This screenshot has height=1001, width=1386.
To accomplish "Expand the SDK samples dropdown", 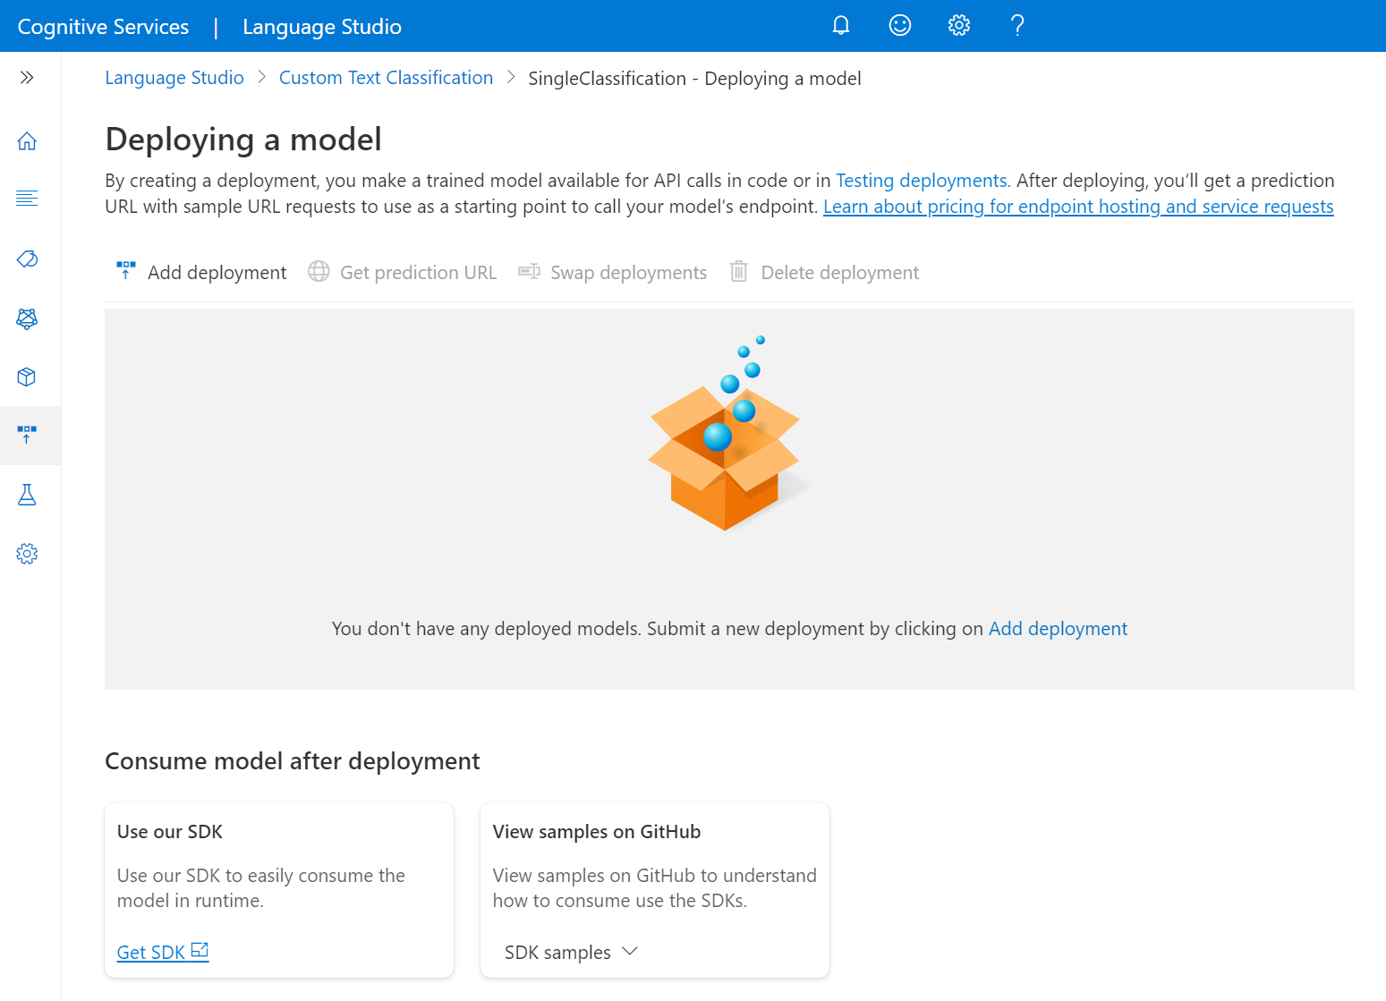I will pos(571,952).
